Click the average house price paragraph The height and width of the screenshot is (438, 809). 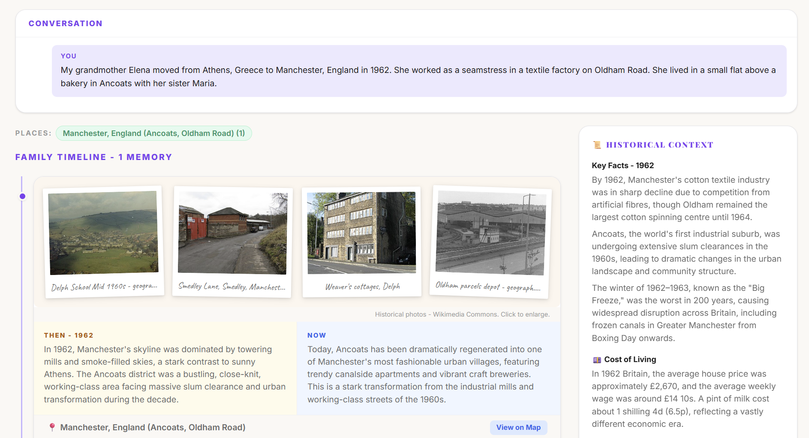[684, 399]
